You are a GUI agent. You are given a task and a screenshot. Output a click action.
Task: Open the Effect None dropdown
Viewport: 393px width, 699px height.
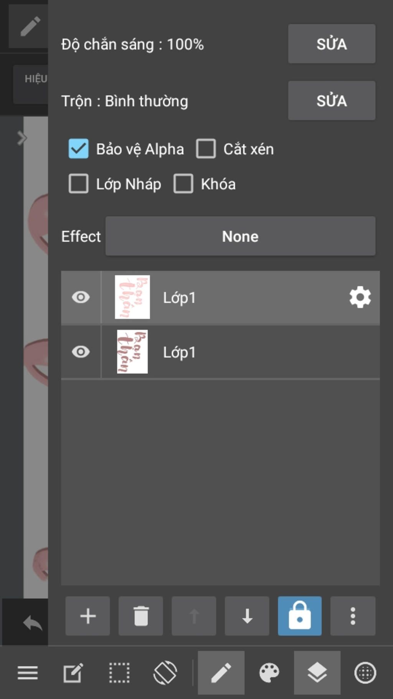[x=240, y=236]
